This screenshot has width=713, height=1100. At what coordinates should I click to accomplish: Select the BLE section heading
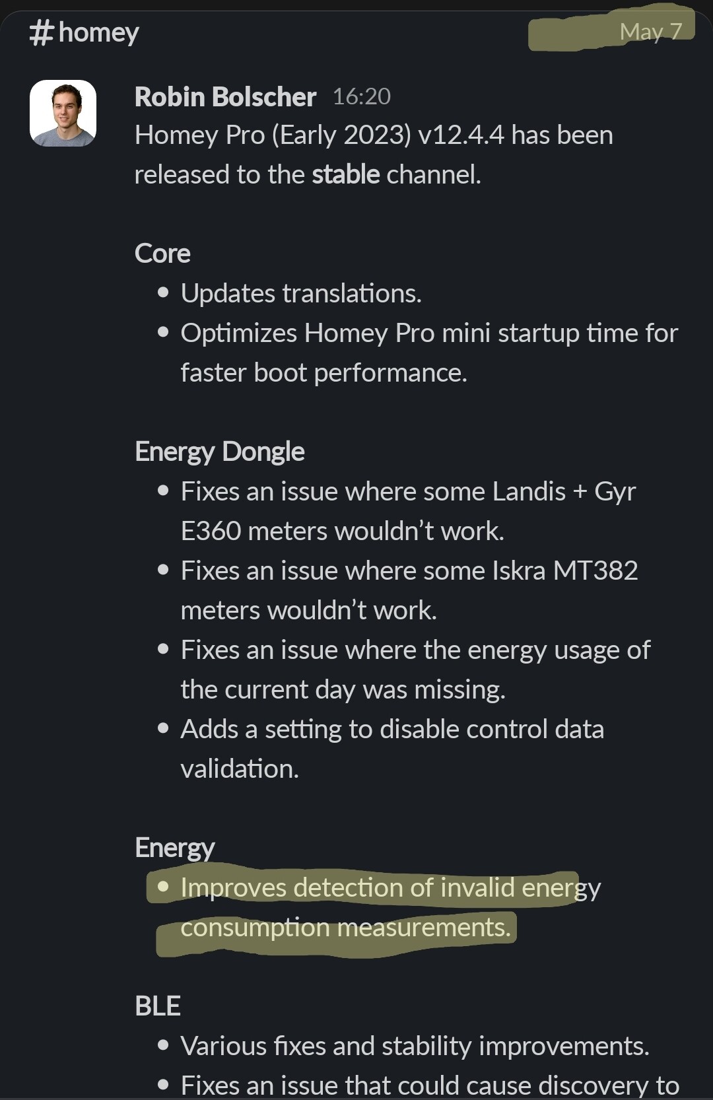(x=158, y=1006)
